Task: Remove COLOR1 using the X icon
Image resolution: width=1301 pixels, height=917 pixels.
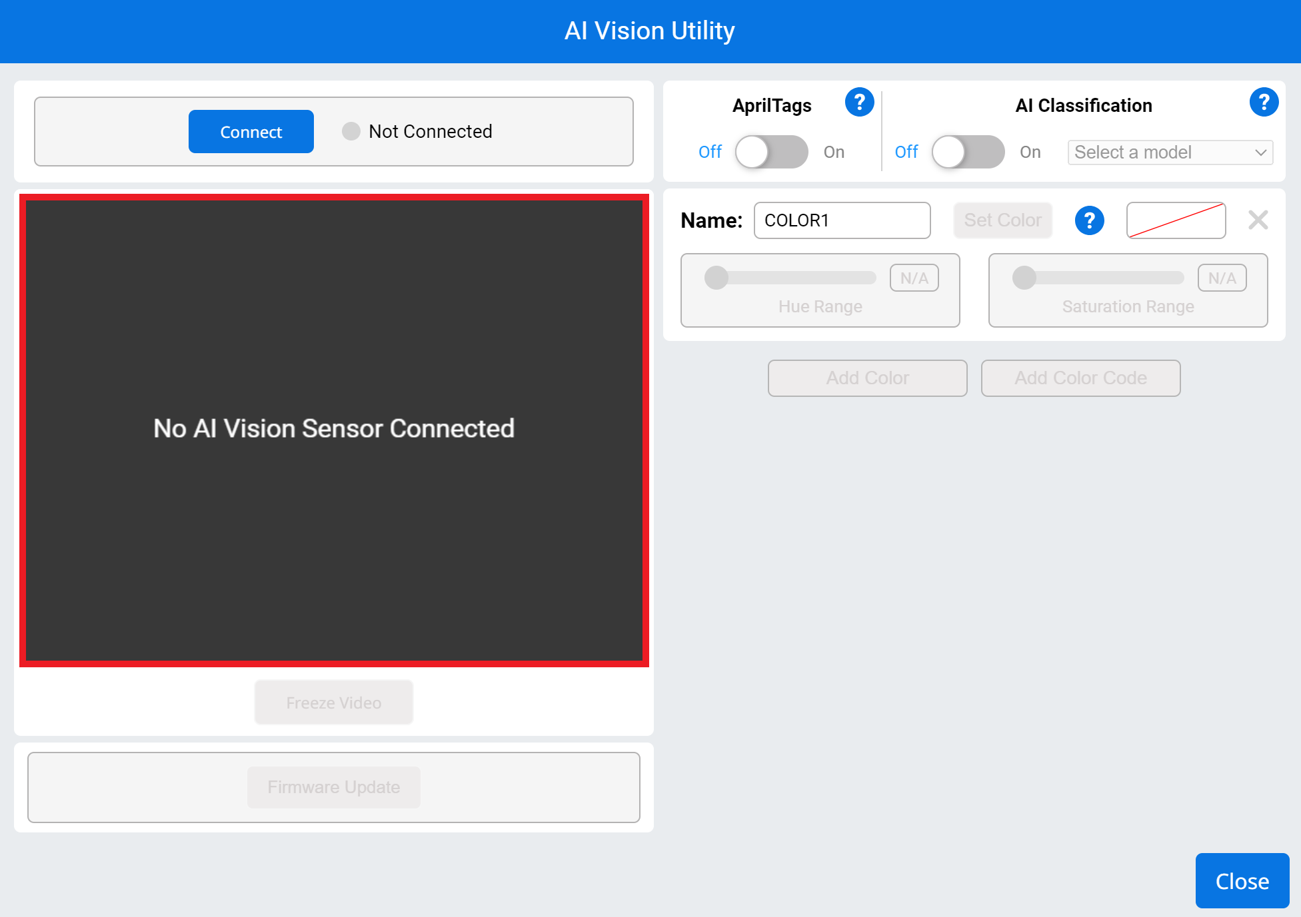Action: pyautogui.click(x=1258, y=220)
